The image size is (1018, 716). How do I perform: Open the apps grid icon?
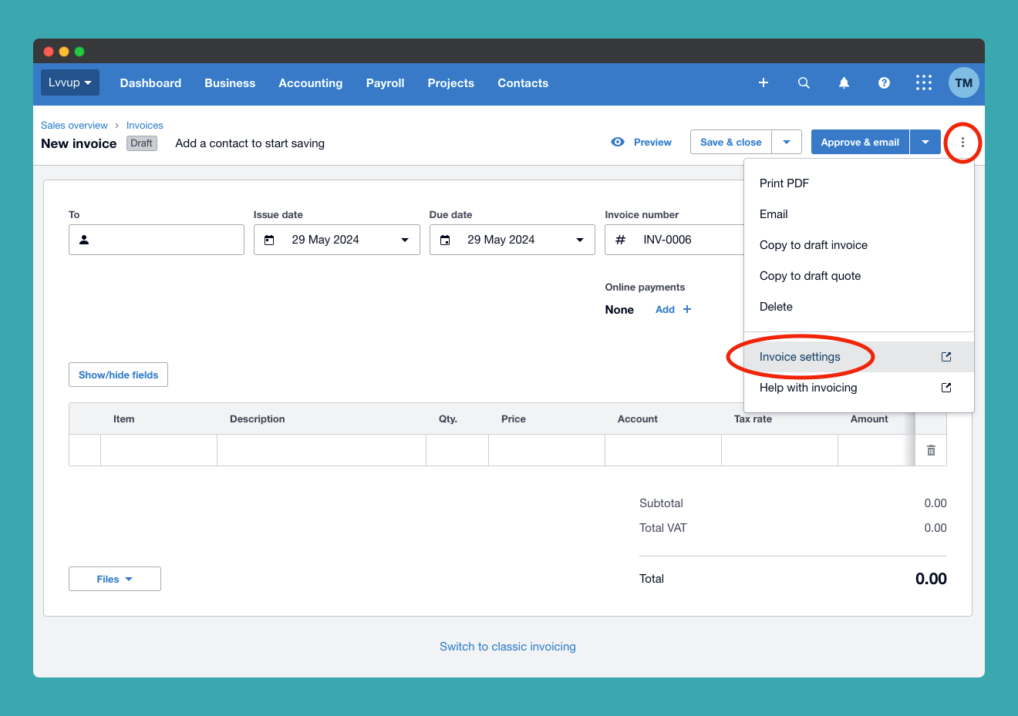coord(924,82)
